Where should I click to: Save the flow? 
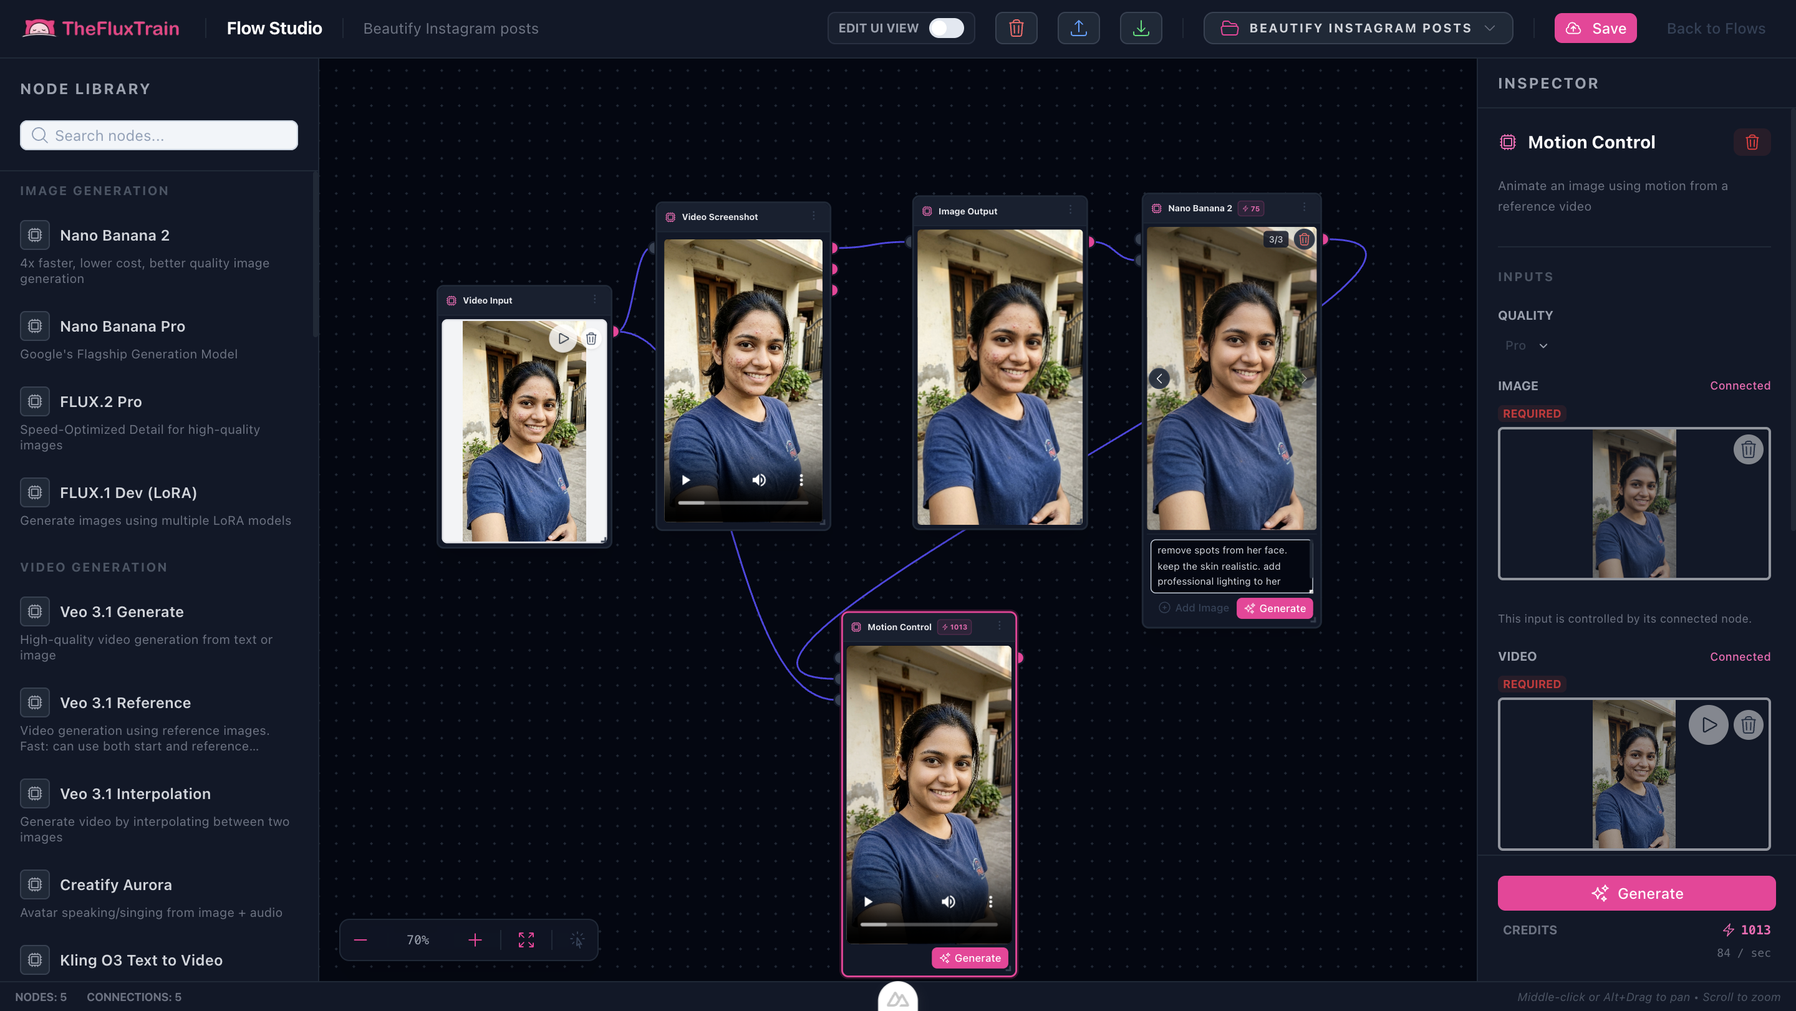pyautogui.click(x=1595, y=28)
